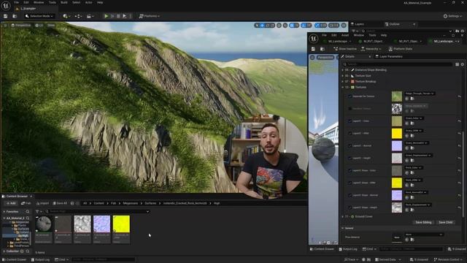Screen dimensions: 467x263
Task: Click the Unreal Engine logo in material window
Action: point(313,39)
